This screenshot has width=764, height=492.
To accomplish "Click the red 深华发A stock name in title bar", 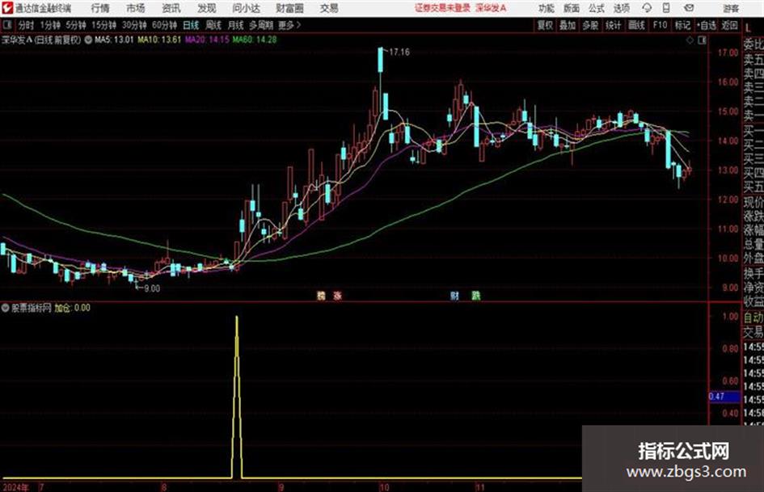I will [491, 8].
